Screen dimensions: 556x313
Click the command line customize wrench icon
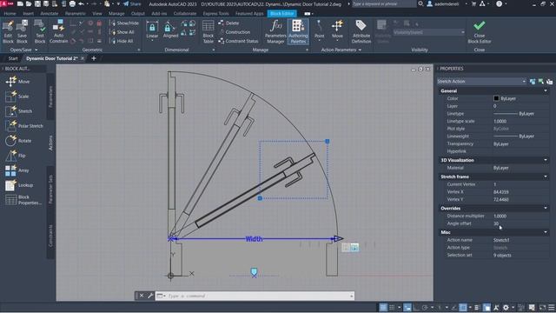[150, 296]
